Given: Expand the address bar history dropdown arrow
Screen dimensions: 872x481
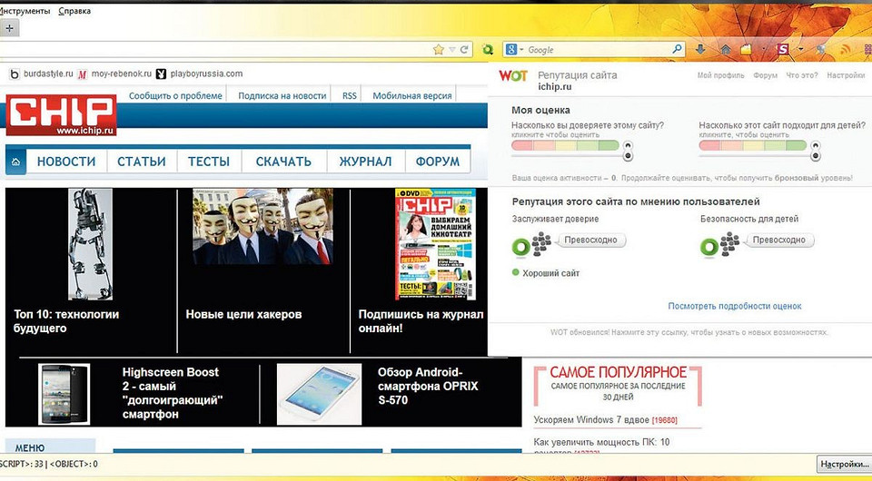Looking at the screenshot, I should pos(451,49).
